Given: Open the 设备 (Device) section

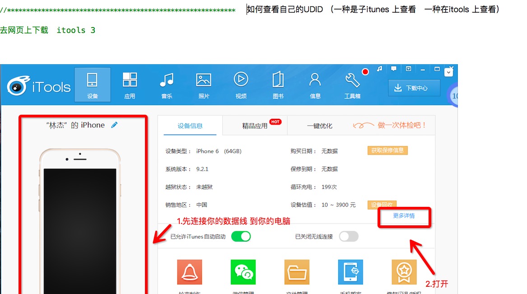Looking at the screenshot, I should [x=93, y=84].
